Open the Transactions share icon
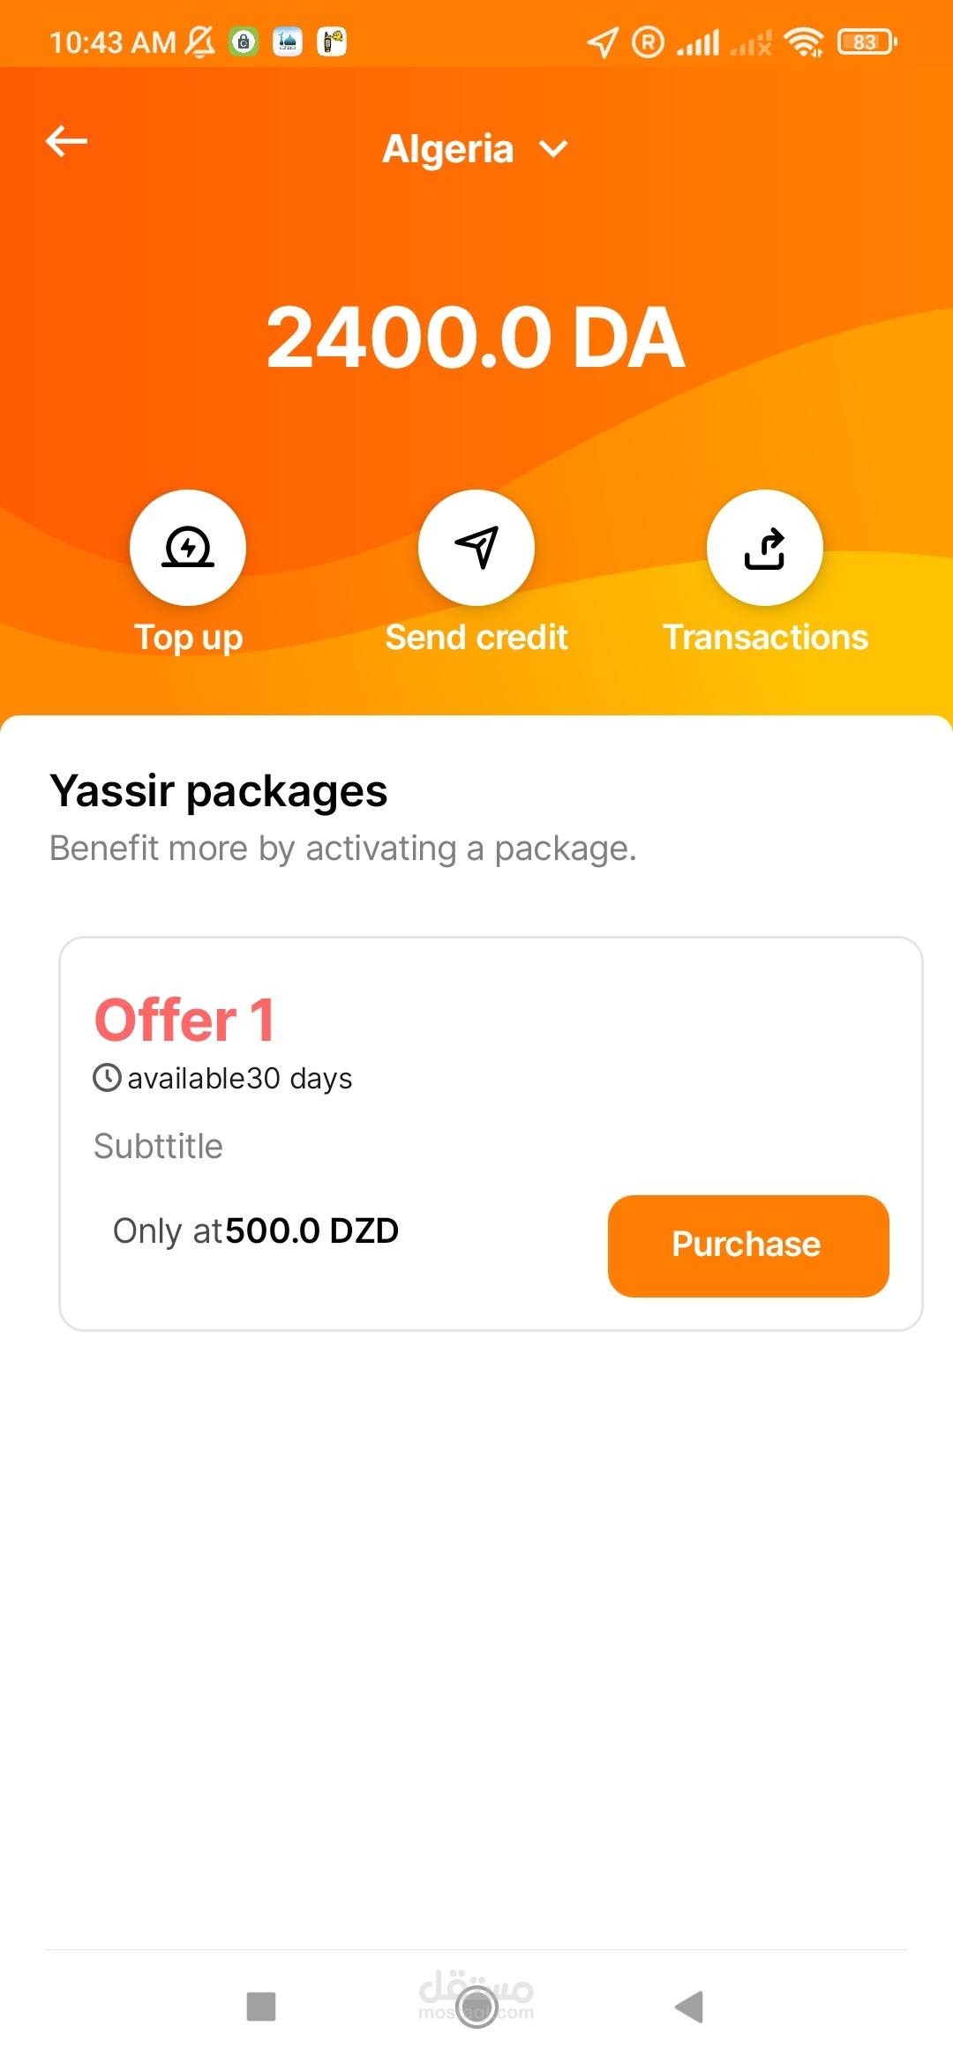953x2064 pixels. click(x=765, y=548)
